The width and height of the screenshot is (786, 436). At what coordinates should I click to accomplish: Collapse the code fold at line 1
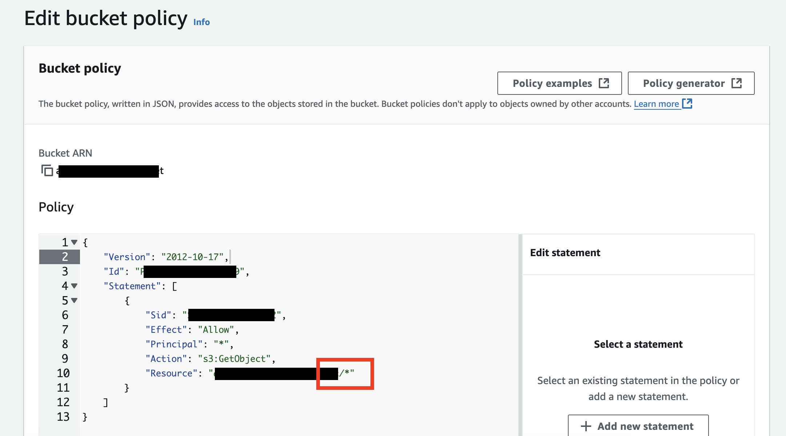click(74, 242)
